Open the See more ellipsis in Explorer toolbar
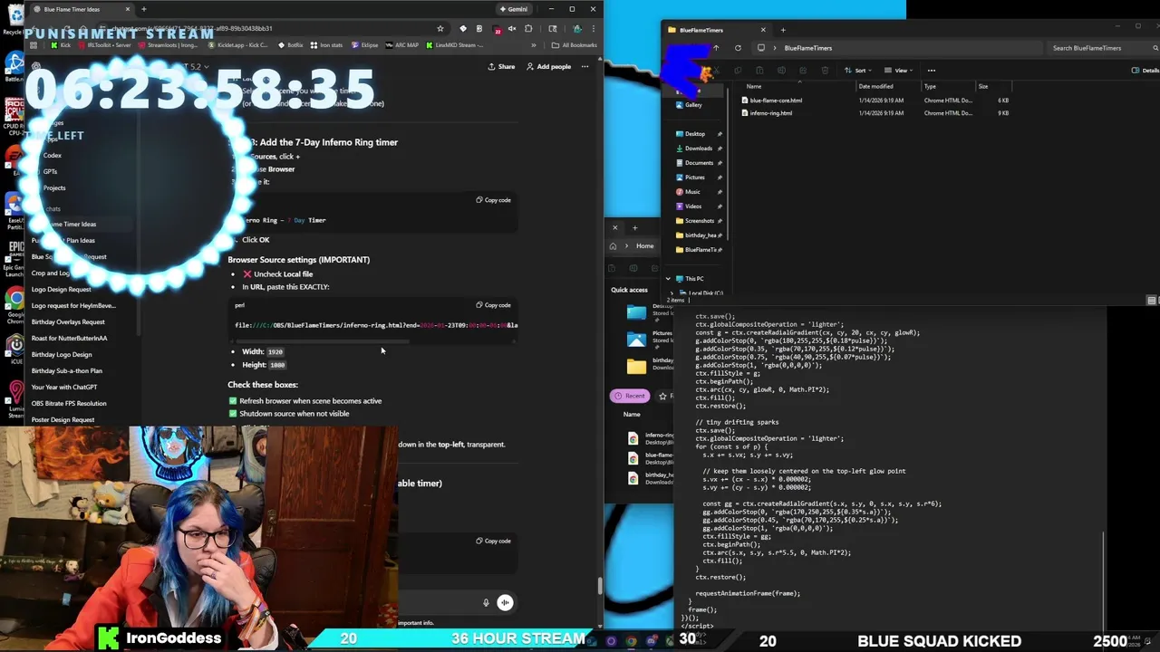Image resolution: width=1160 pixels, height=652 pixels. [931, 70]
